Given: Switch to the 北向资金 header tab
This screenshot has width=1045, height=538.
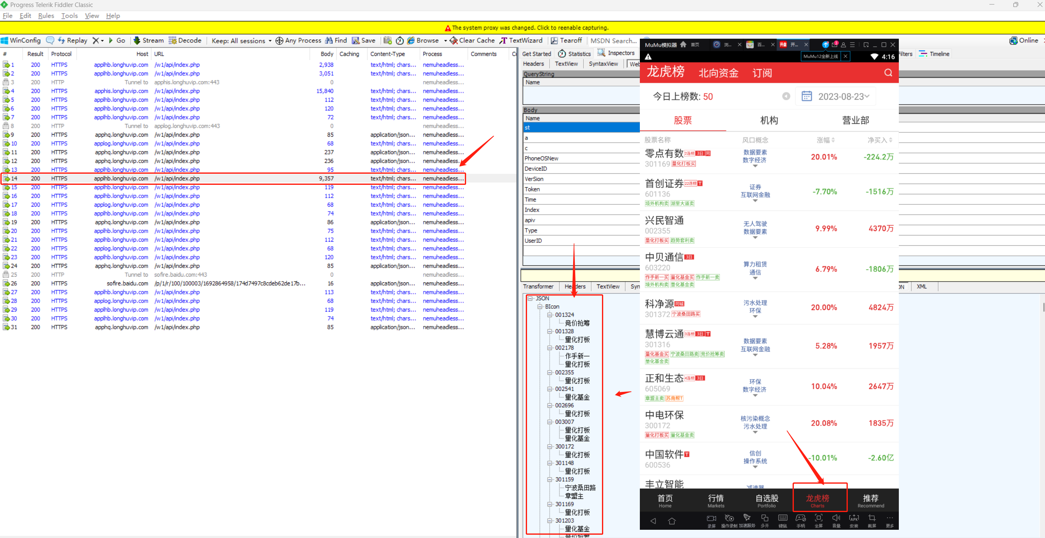Looking at the screenshot, I should pyautogui.click(x=718, y=73).
